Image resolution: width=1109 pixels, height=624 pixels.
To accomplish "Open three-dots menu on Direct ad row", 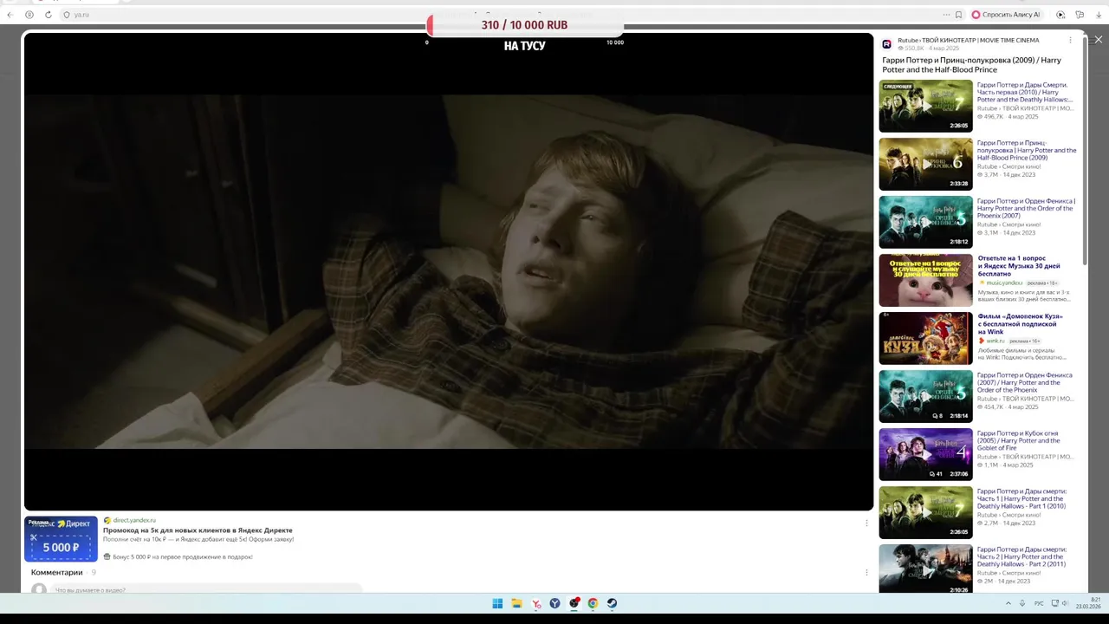I will pos(866,523).
